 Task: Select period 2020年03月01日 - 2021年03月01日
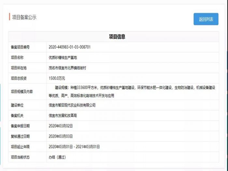74,147
